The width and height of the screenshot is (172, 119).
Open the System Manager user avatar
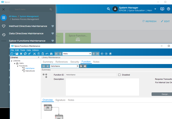pos(115,9)
